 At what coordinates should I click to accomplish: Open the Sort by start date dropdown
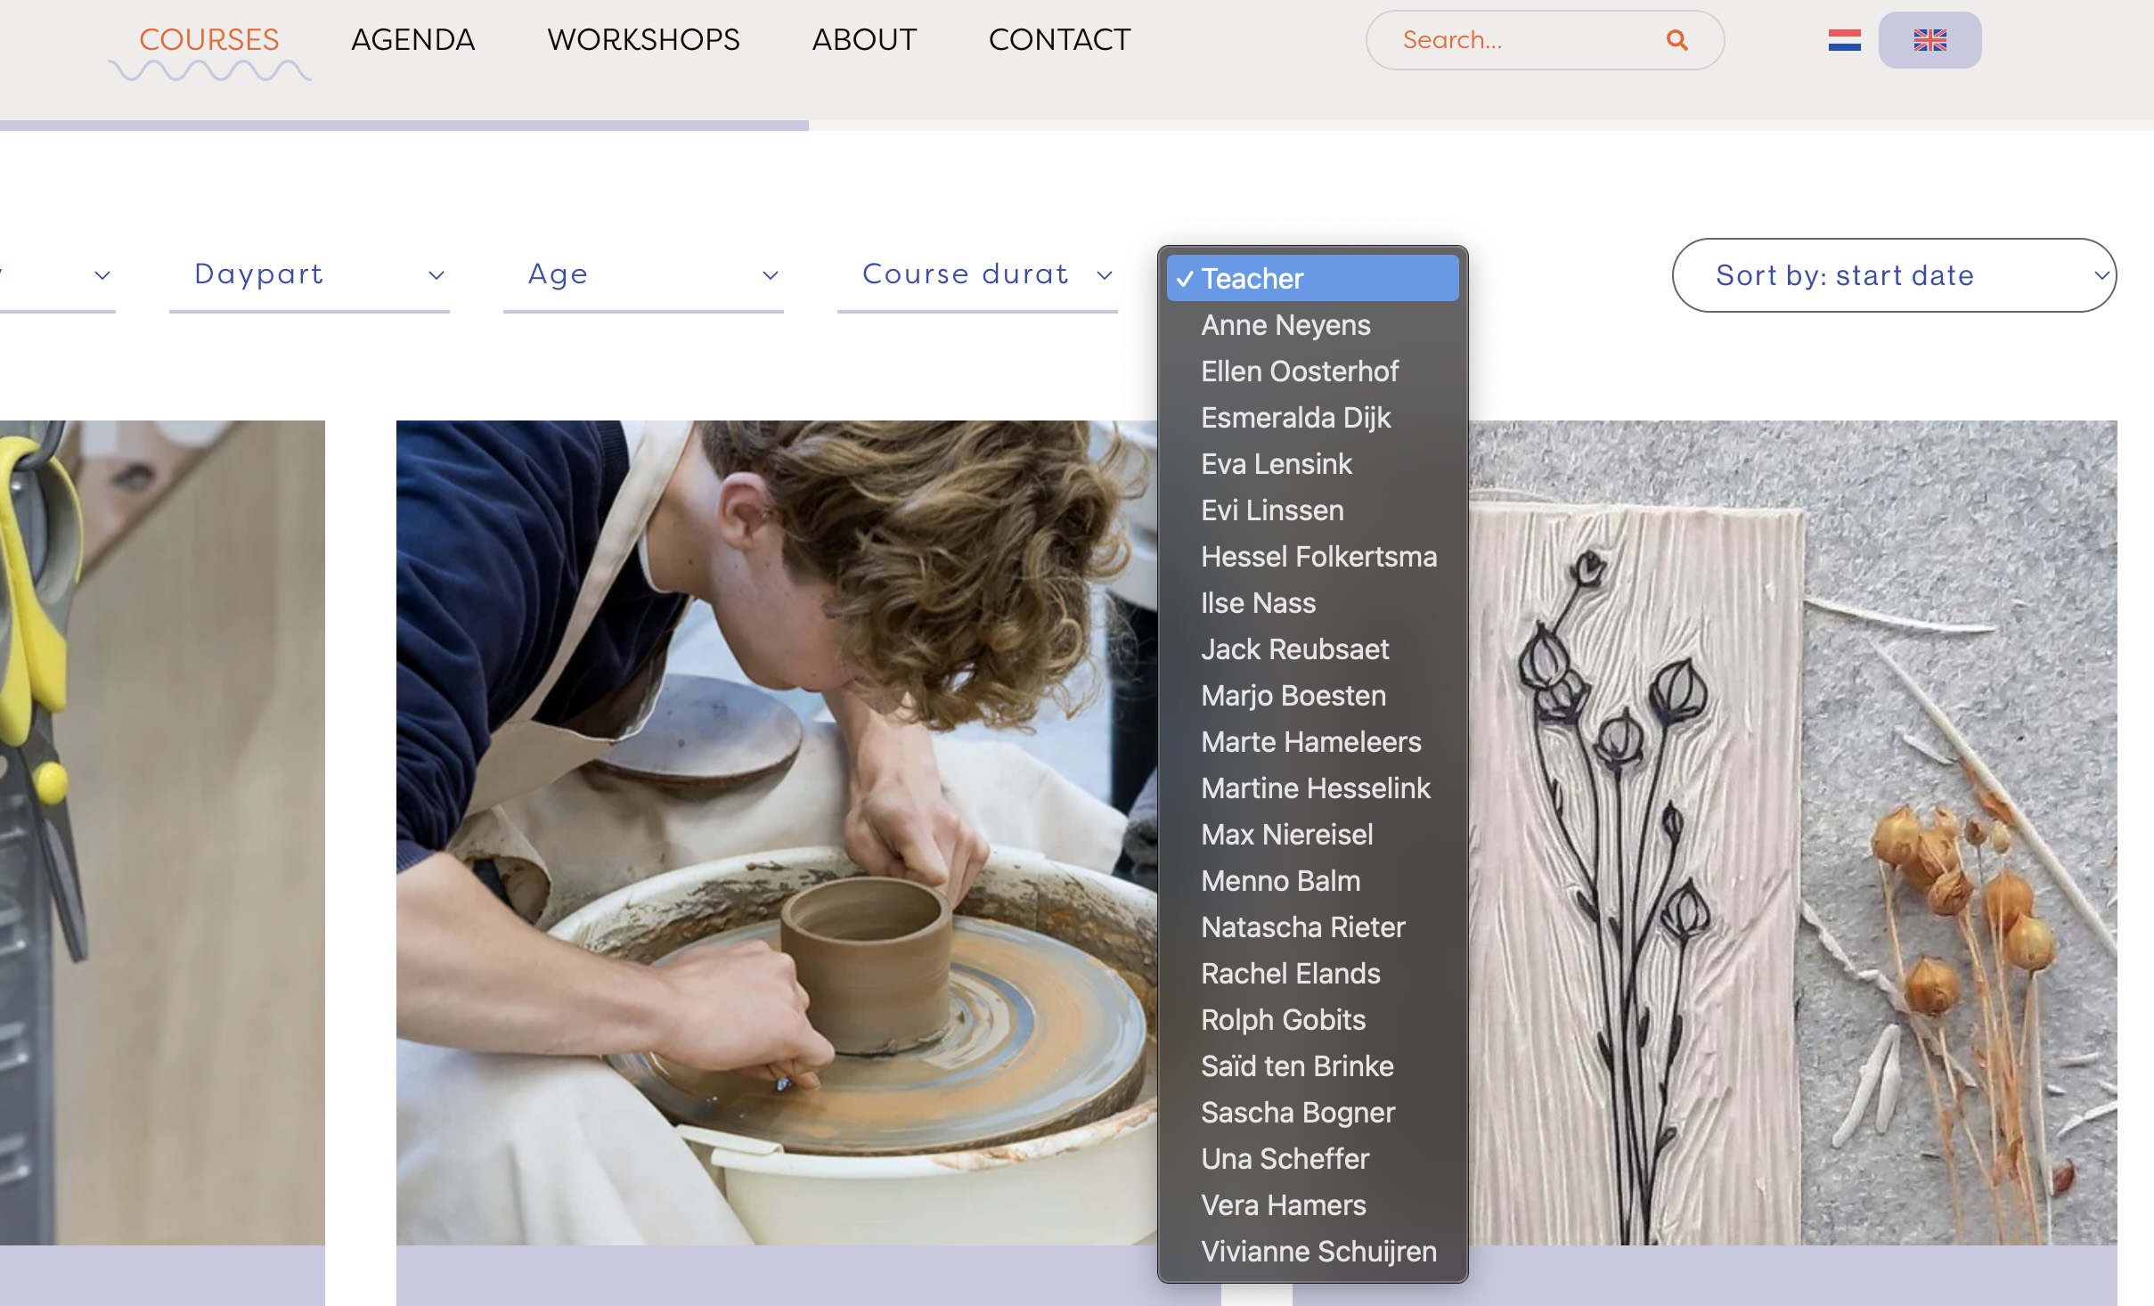coord(1894,275)
